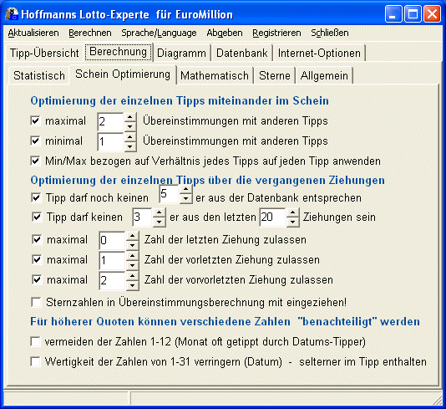Select the Schein Optimierung sub-tab
446x409 pixels.
pyautogui.click(x=123, y=74)
